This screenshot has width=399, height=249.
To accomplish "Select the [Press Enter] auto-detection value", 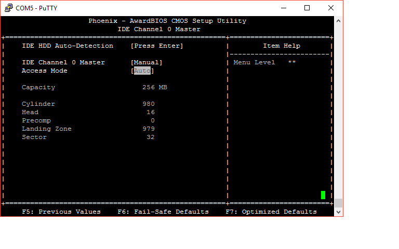I will click(x=157, y=46).
